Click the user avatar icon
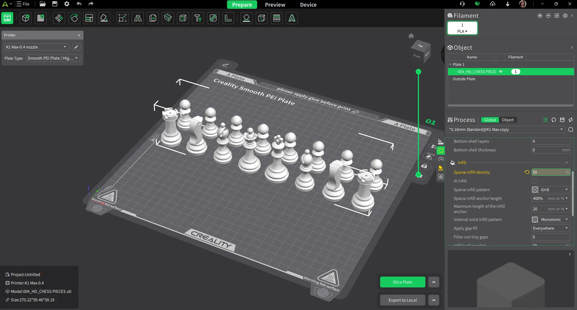This screenshot has height=310, width=577. (523, 4)
